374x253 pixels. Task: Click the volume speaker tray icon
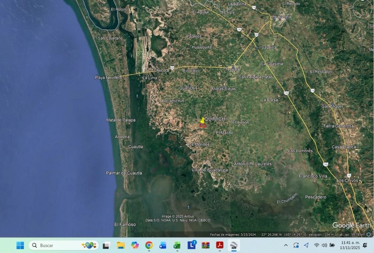pos(324,245)
